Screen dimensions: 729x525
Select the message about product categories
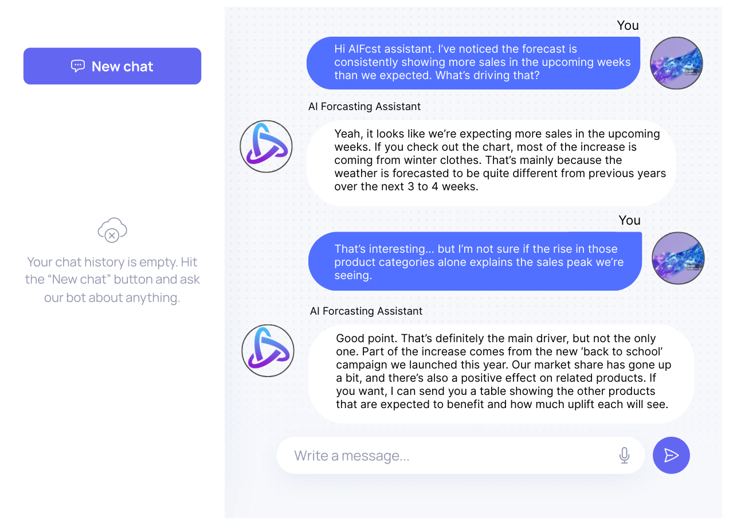[x=475, y=261]
